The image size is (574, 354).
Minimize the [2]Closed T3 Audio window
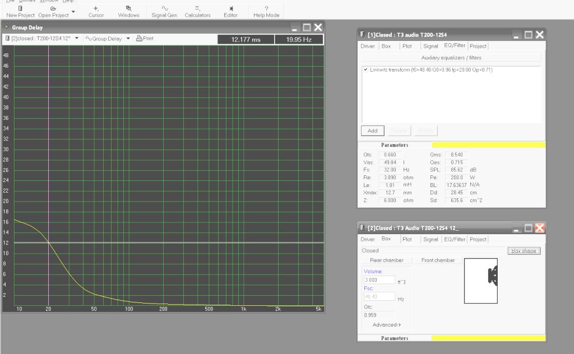coord(516,228)
